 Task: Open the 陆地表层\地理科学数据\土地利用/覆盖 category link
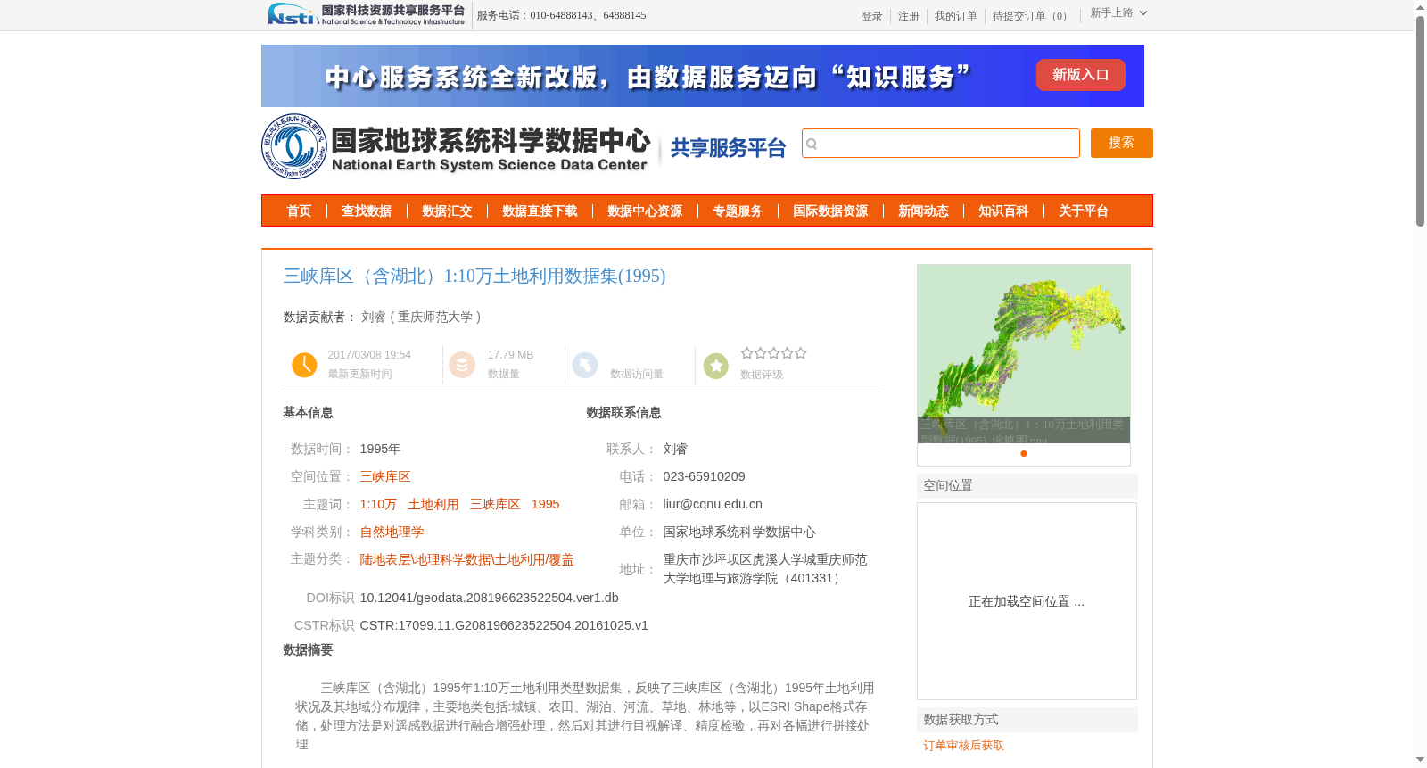pyautogui.click(x=466, y=559)
